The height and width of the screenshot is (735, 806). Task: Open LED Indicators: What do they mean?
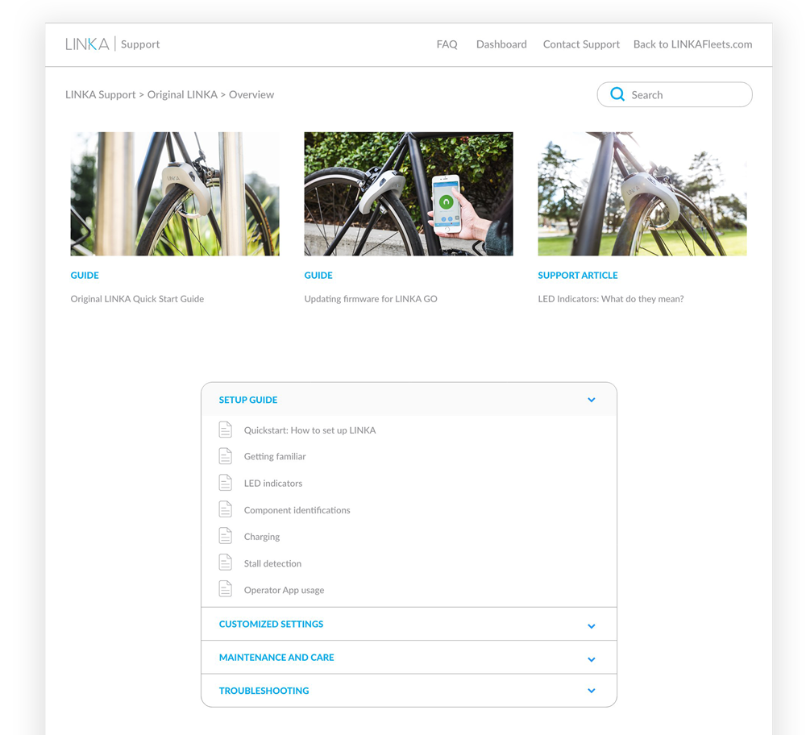coord(611,299)
